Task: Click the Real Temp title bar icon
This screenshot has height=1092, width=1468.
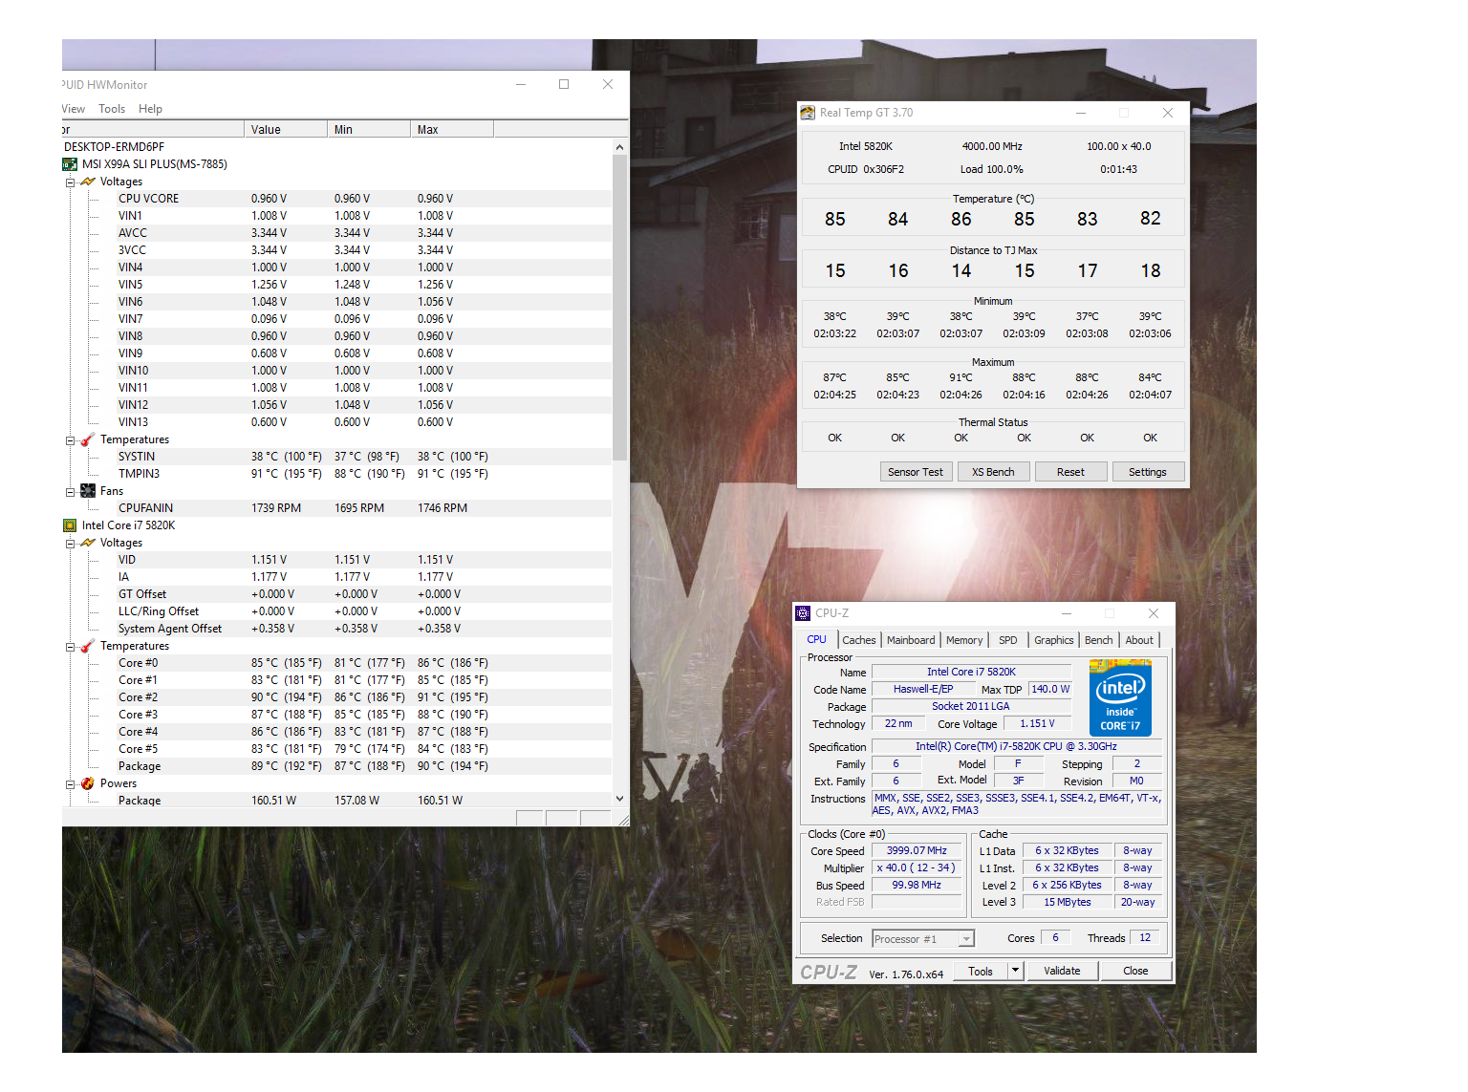Action: 808,113
